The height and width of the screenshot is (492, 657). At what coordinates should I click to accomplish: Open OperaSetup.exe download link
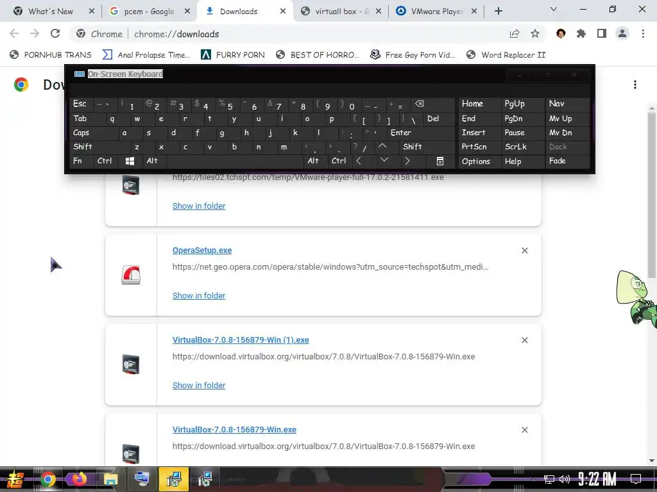tap(202, 250)
